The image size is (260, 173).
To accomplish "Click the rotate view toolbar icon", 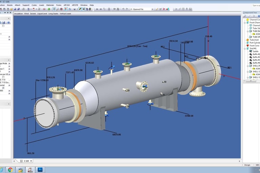I will [70, 9].
